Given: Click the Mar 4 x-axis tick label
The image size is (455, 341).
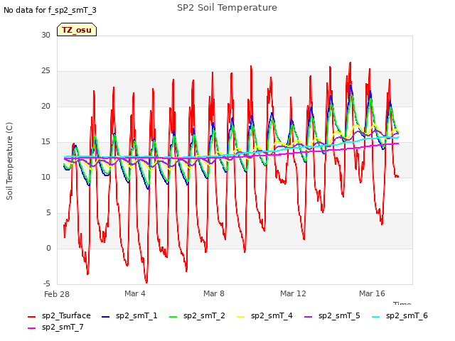Looking at the screenshot, I should [x=135, y=293].
